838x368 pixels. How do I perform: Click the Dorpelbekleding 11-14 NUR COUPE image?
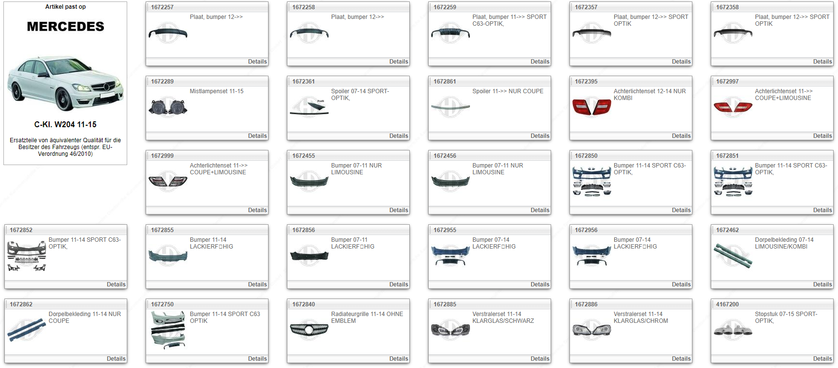[26, 330]
